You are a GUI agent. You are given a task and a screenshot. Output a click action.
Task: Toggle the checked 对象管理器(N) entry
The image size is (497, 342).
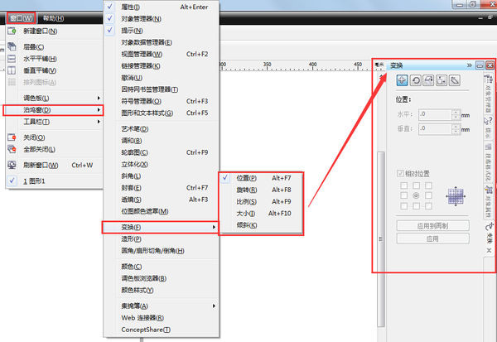162,19
